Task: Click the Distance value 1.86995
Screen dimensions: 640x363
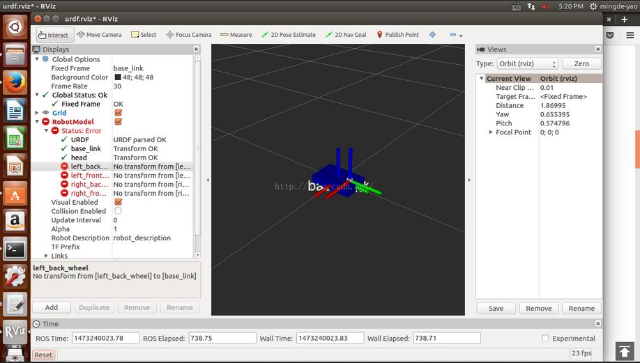Action: tap(553, 105)
